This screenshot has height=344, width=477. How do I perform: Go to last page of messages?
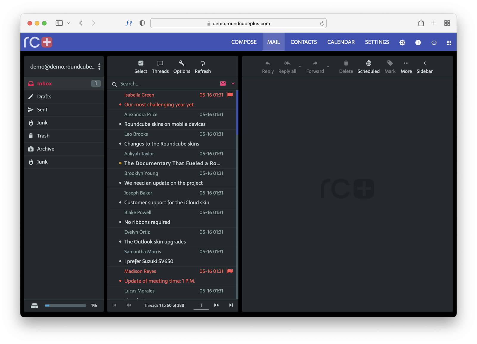pyautogui.click(x=231, y=305)
